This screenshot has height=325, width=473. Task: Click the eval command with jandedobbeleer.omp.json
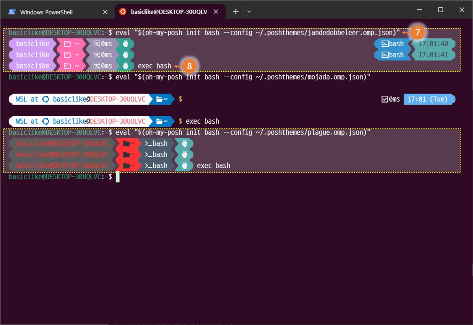pyautogui.click(x=258, y=32)
